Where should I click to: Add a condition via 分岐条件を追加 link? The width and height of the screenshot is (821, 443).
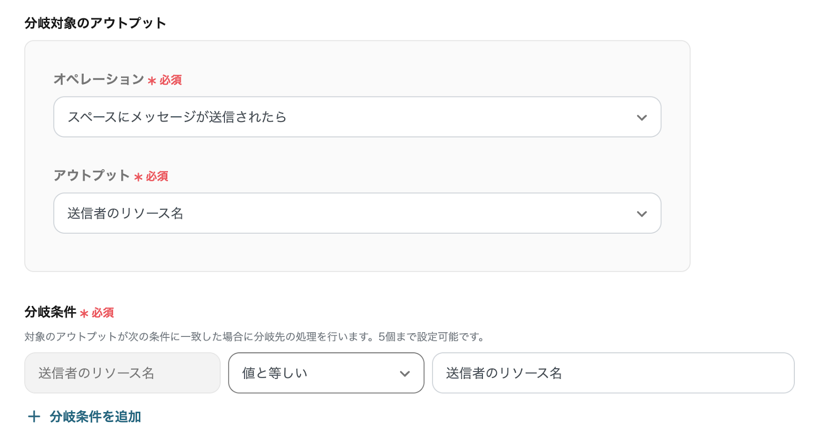[95, 416]
